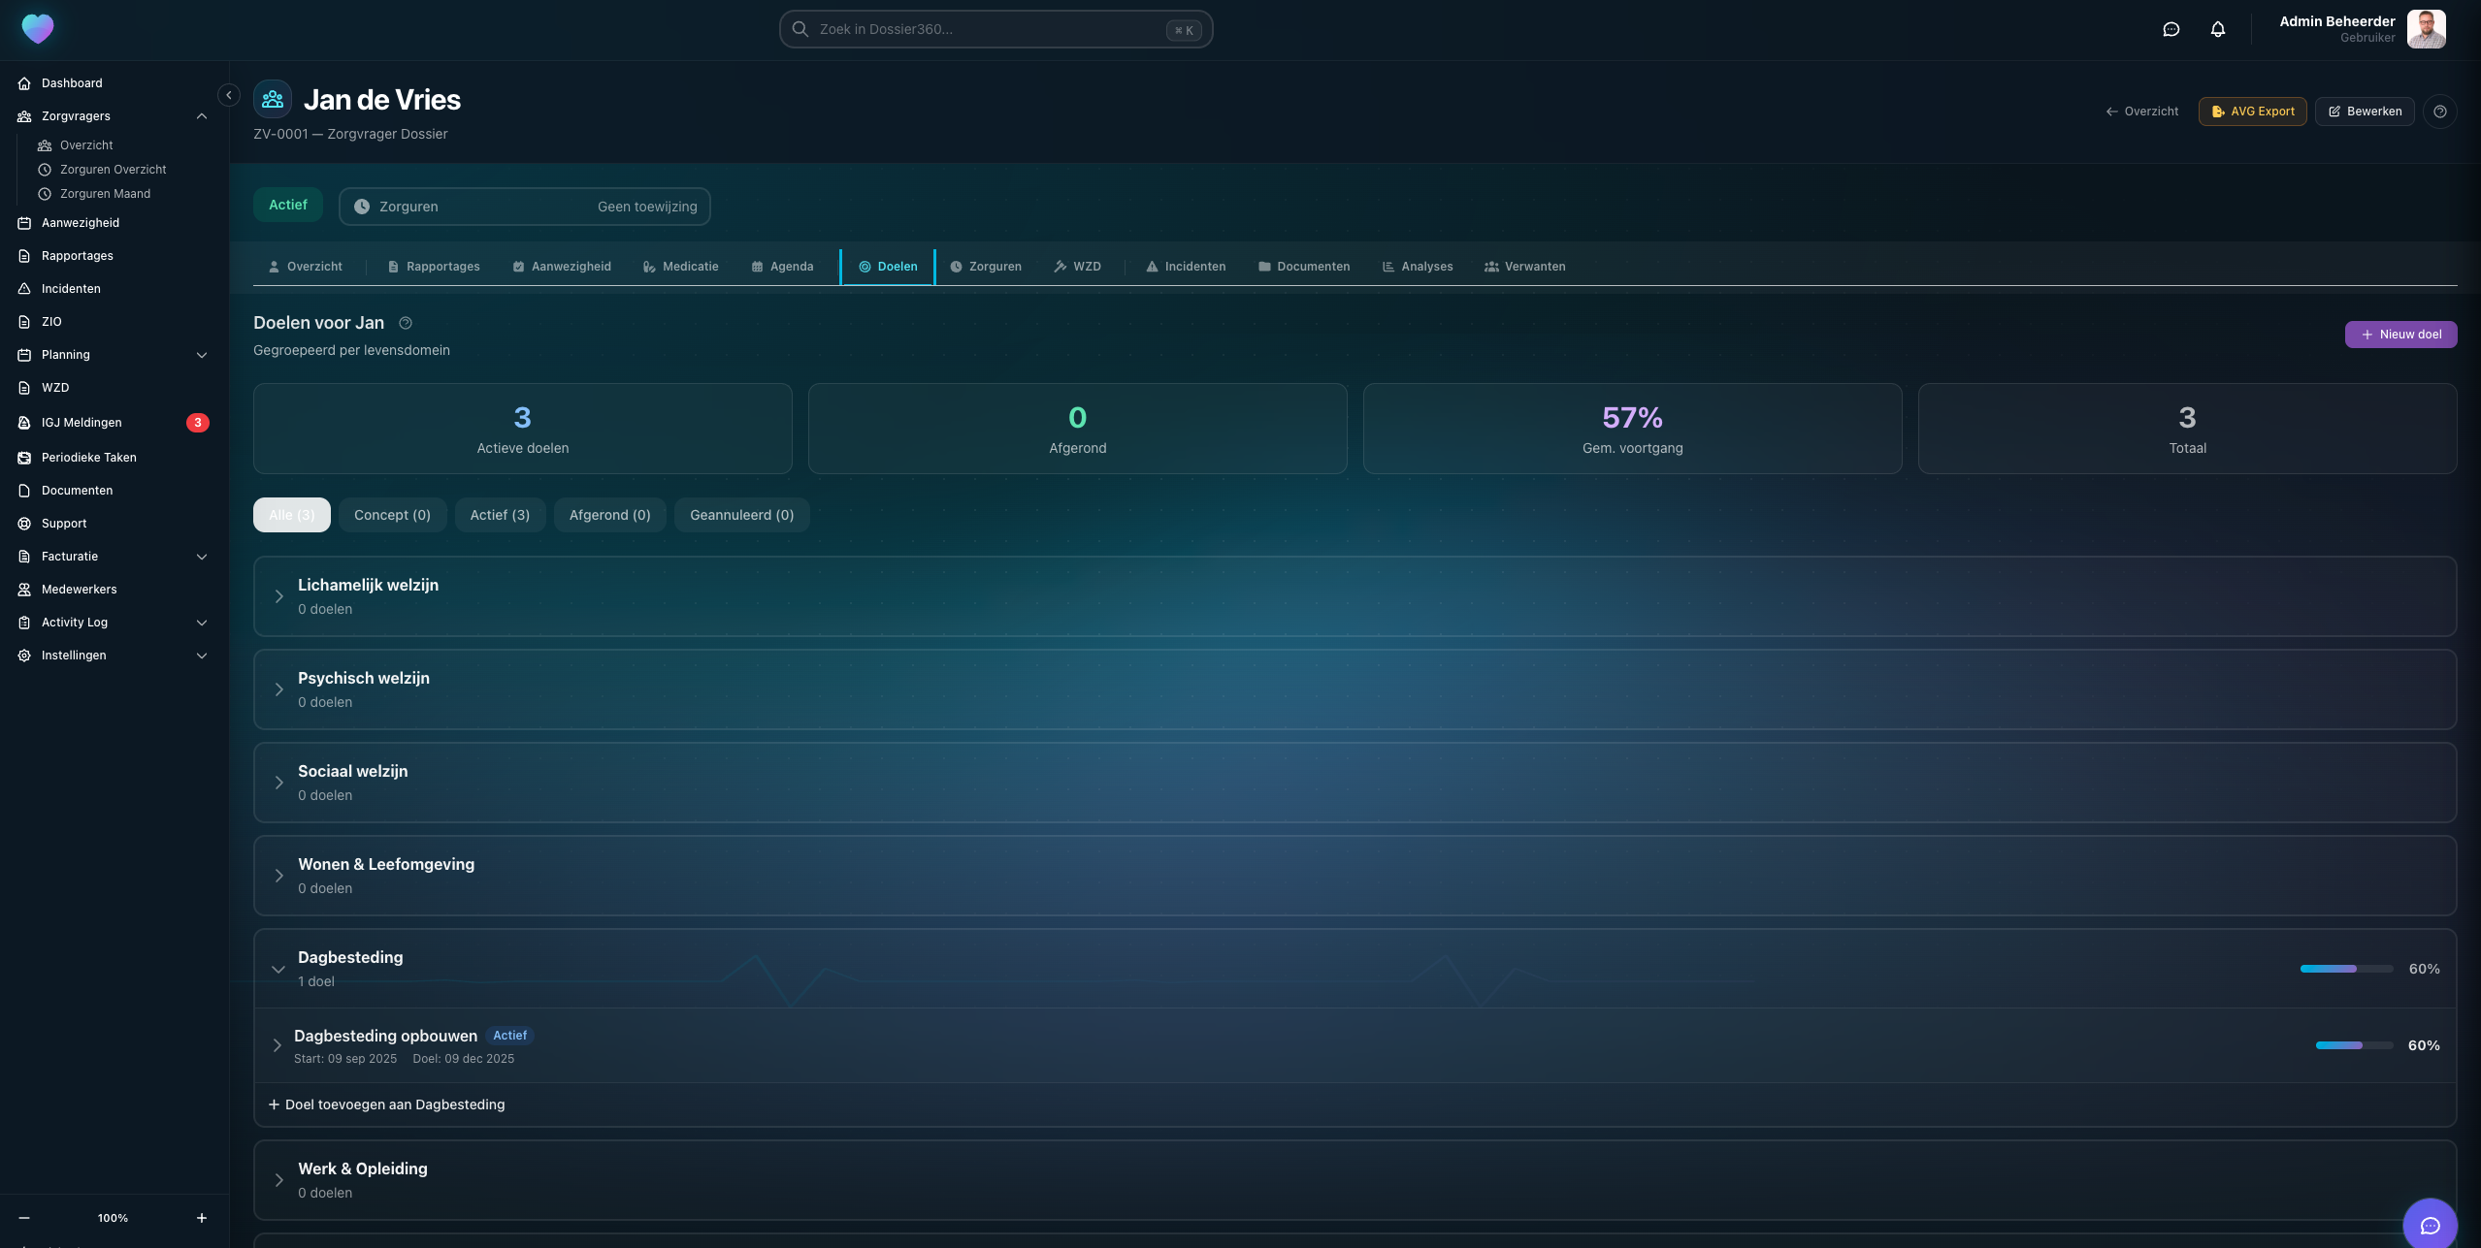
Task: Click the AVG Export button
Action: point(2252,112)
